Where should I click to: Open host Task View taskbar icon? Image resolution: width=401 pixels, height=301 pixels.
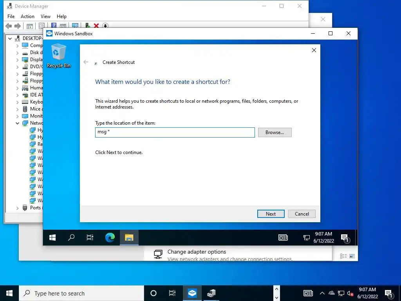pyautogui.click(x=172, y=293)
